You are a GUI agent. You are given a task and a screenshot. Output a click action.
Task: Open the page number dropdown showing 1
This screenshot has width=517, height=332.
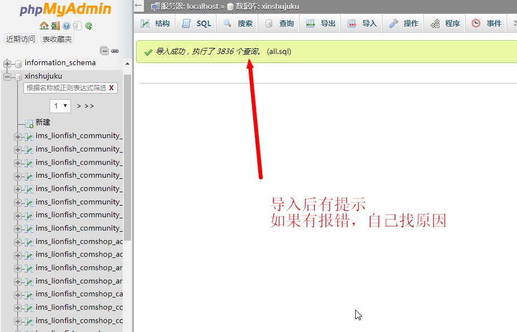[x=60, y=106]
